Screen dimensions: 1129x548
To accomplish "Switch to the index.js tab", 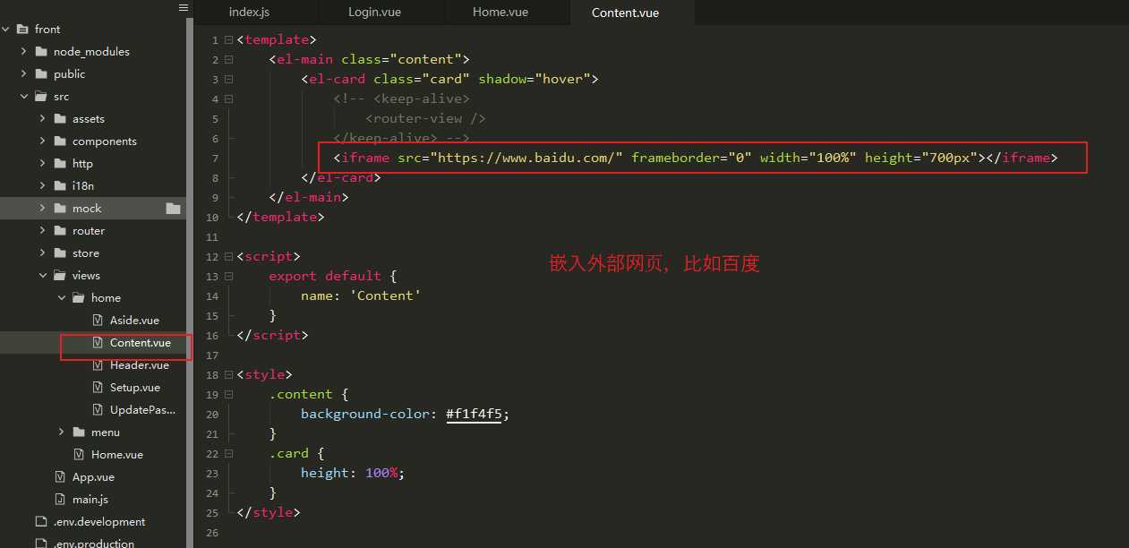I will click(250, 13).
